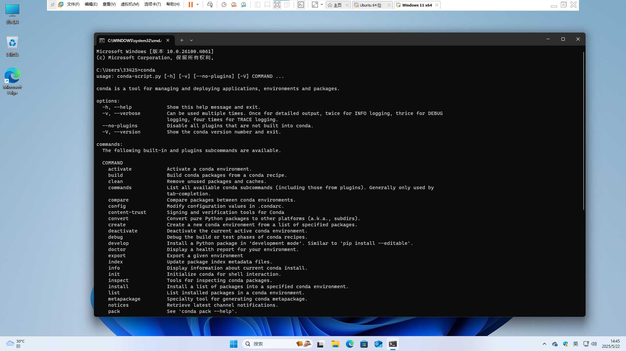Click the send Ctrl+Alt+Del icon
Viewport: 626px width, 351px height.
point(210,5)
